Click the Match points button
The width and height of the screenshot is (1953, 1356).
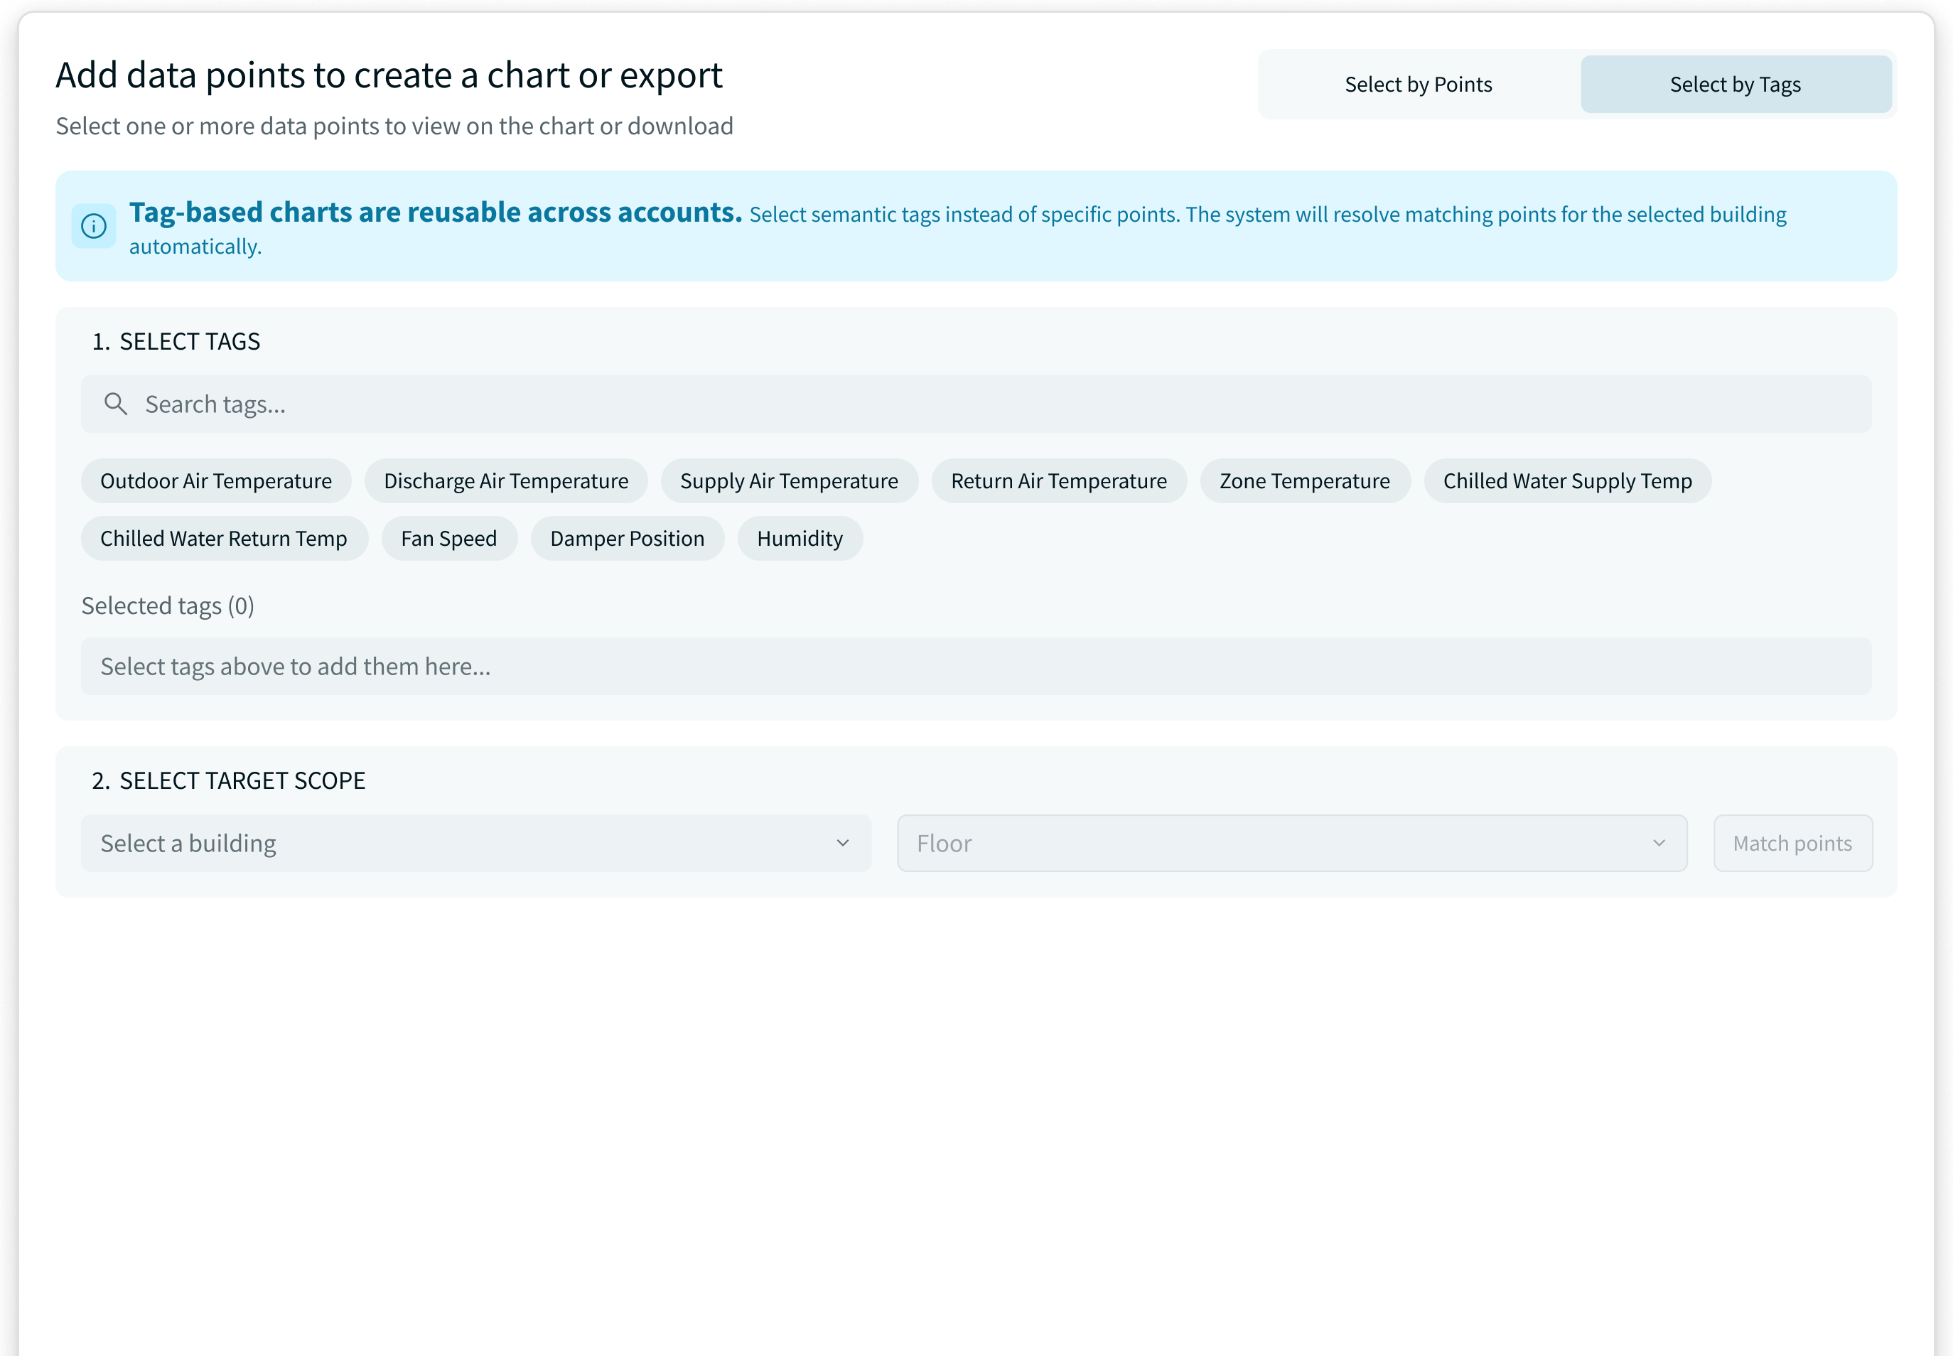coord(1792,843)
